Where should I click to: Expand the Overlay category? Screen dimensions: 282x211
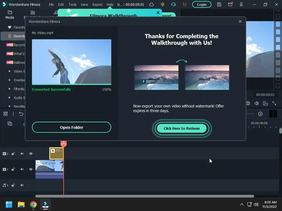click(10, 80)
